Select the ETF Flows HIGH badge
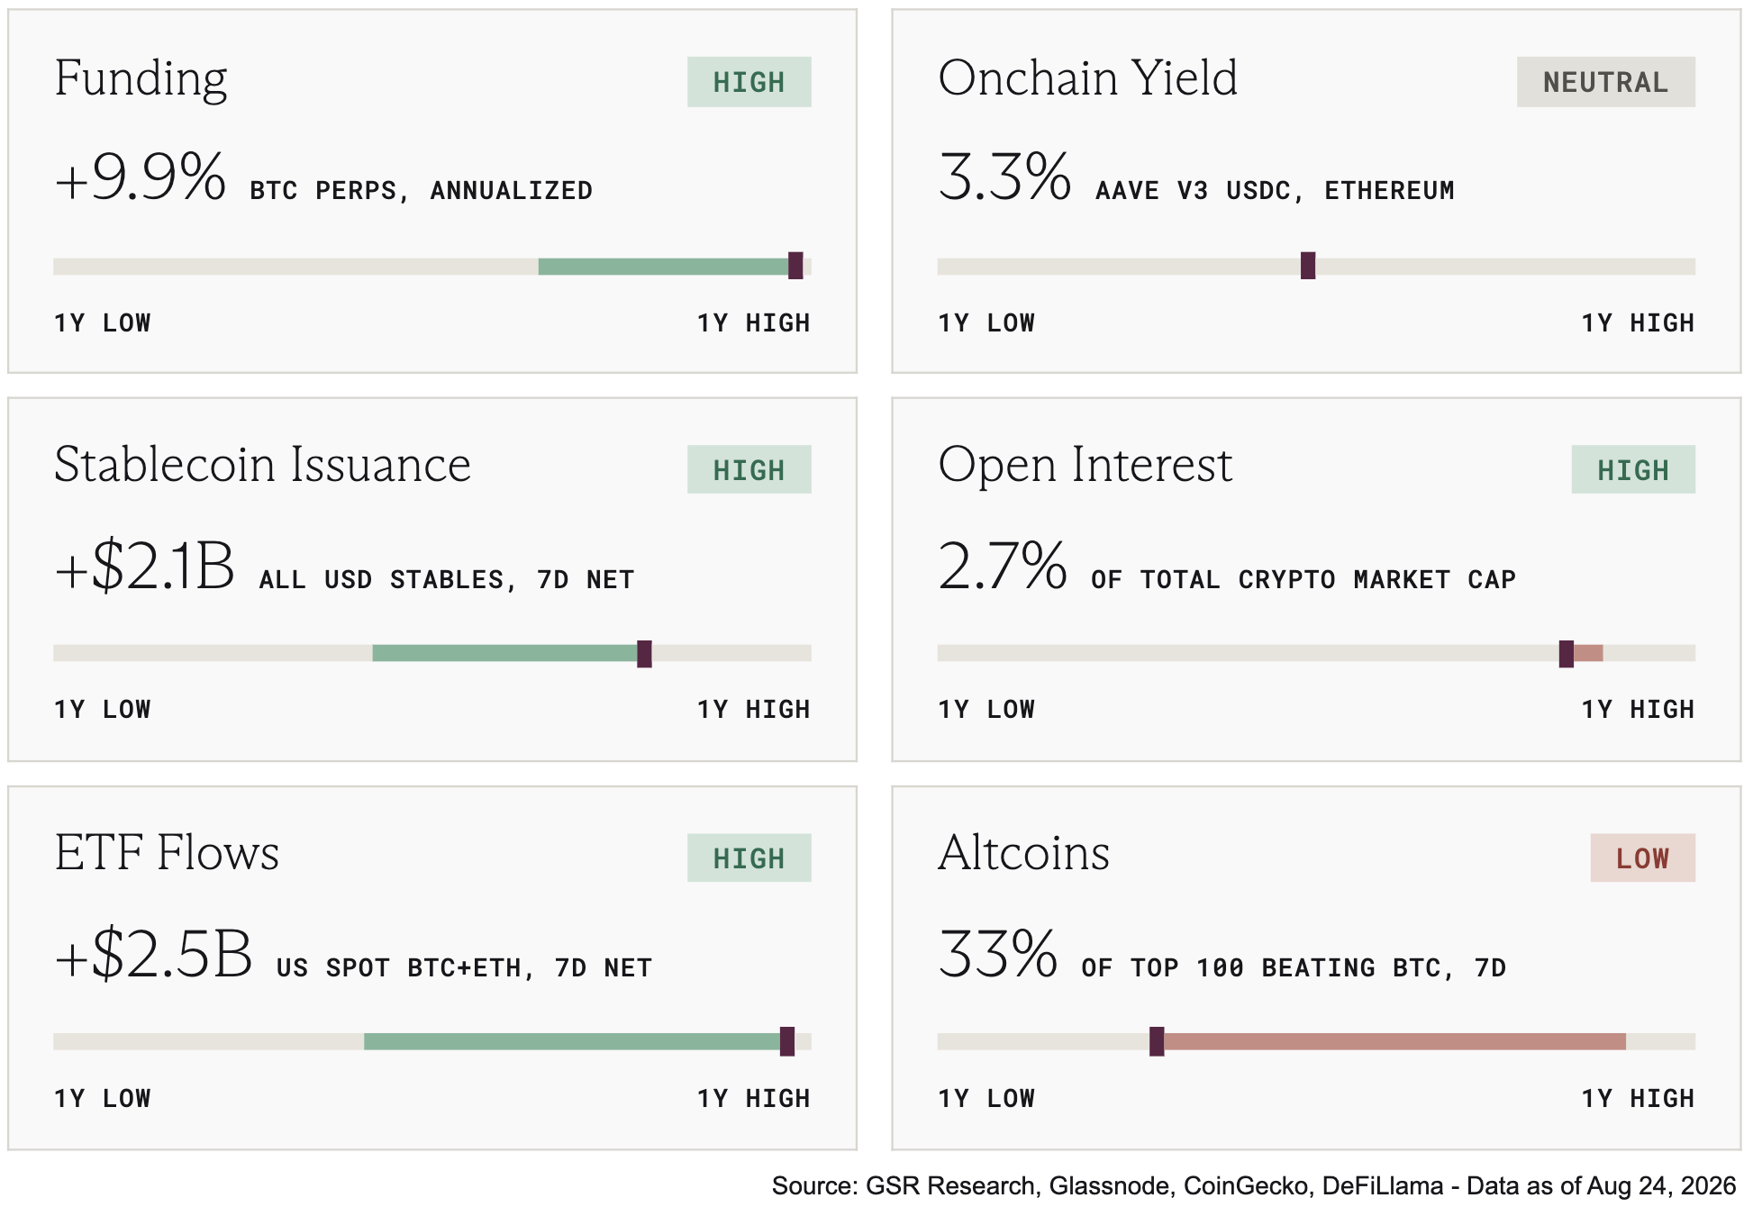 point(749,858)
